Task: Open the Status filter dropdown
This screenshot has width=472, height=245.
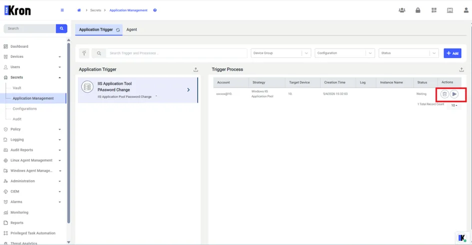Action: click(409, 53)
